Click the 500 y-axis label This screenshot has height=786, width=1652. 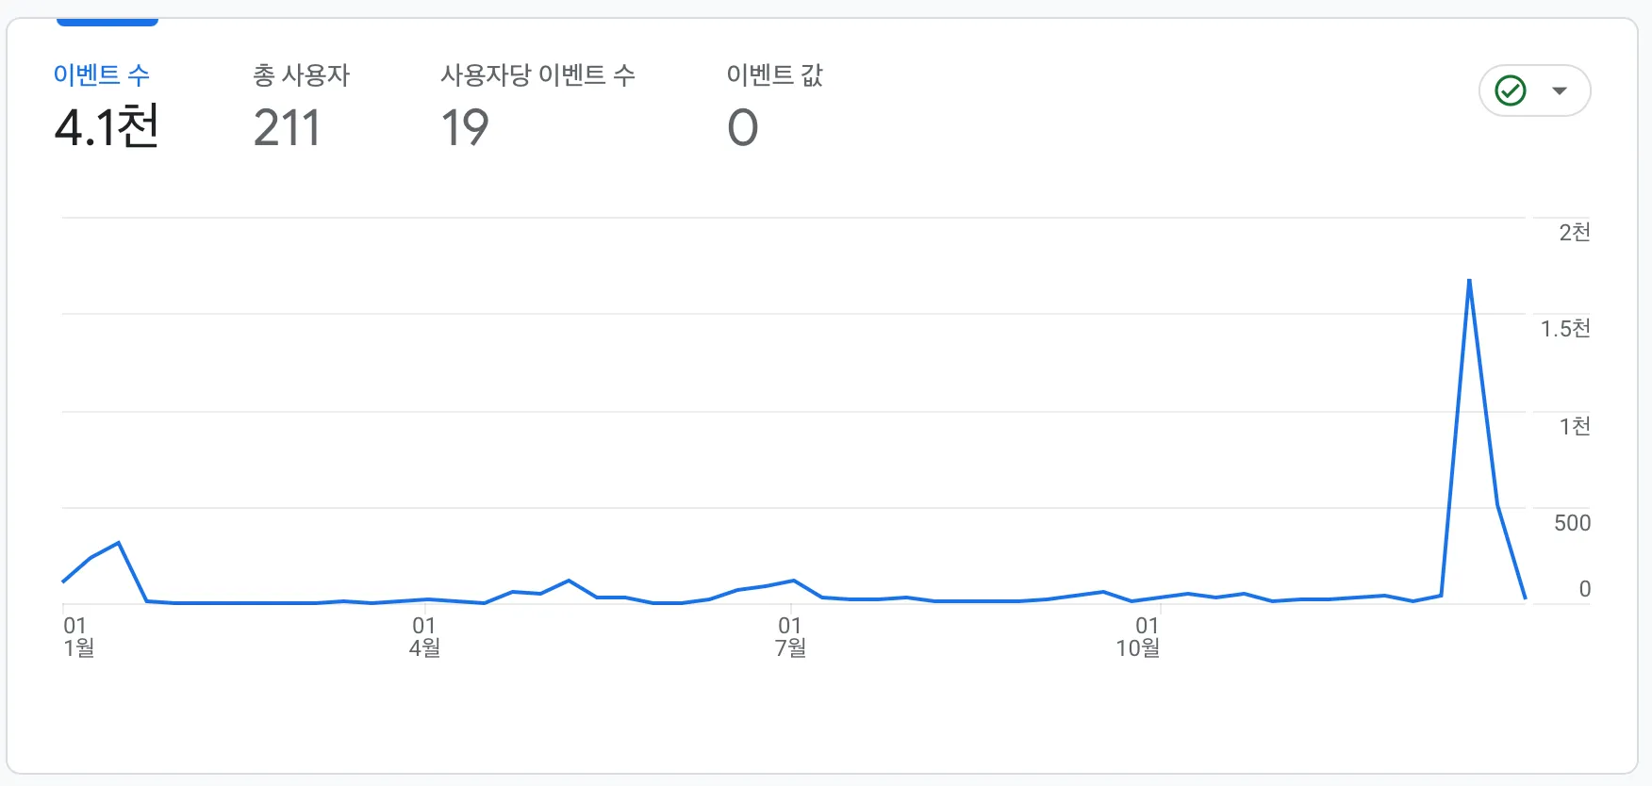click(1573, 523)
